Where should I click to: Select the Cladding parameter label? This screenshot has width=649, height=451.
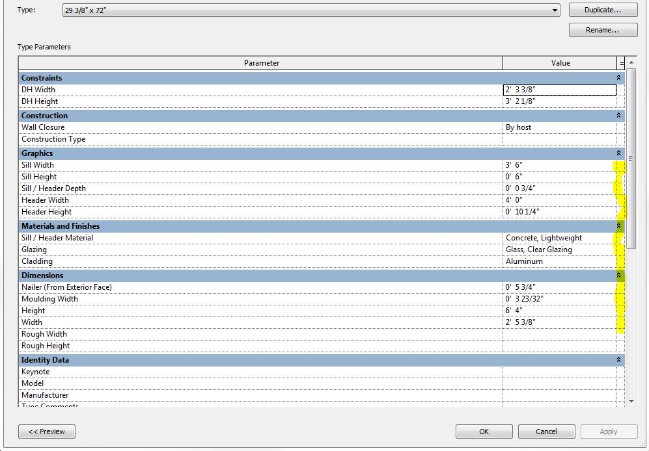[x=37, y=261]
